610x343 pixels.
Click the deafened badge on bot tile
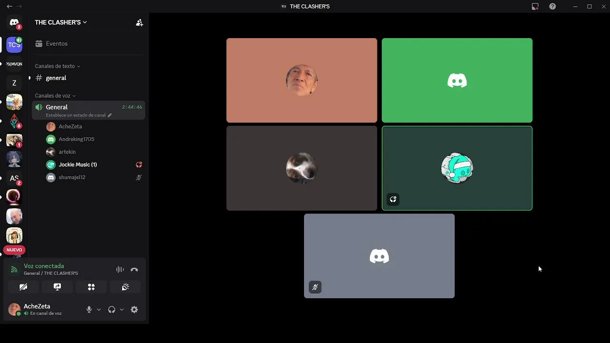tap(393, 199)
